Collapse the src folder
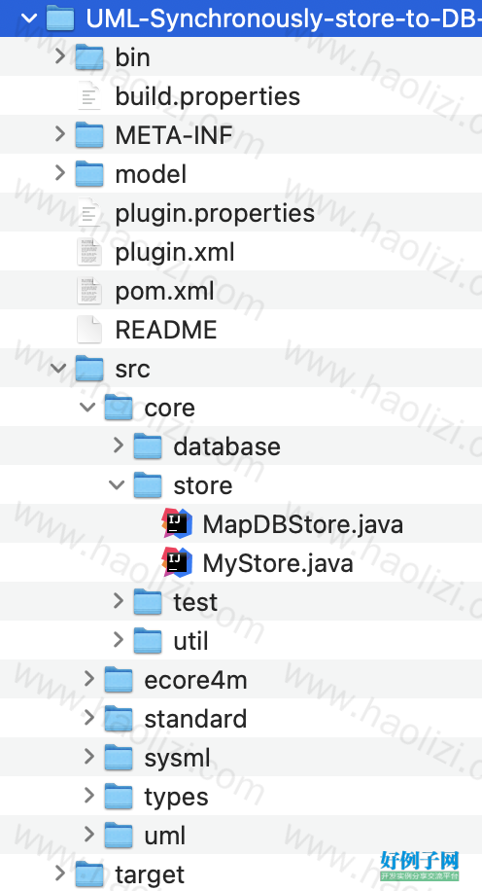 coord(58,369)
